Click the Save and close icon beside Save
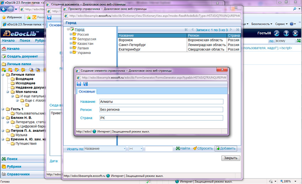The width and height of the screenshot is (302, 184). coord(86,84)
